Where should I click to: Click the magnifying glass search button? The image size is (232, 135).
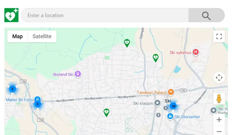[206, 15]
